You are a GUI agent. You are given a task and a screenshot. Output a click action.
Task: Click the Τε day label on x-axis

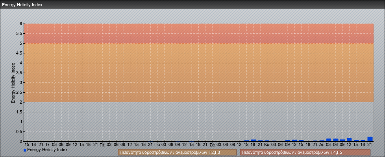47,144
